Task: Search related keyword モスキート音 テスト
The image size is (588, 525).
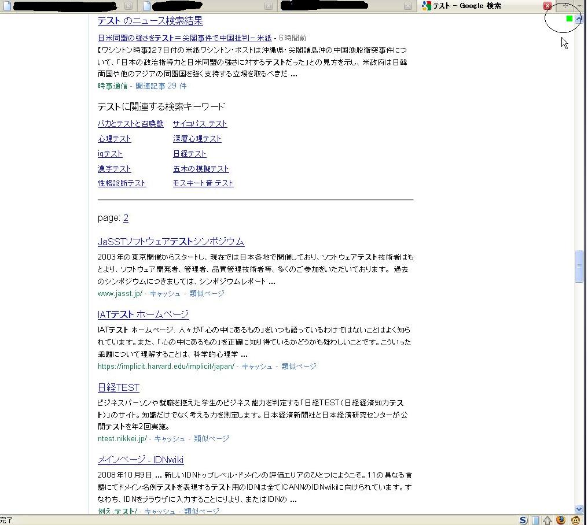Action: click(x=203, y=183)
